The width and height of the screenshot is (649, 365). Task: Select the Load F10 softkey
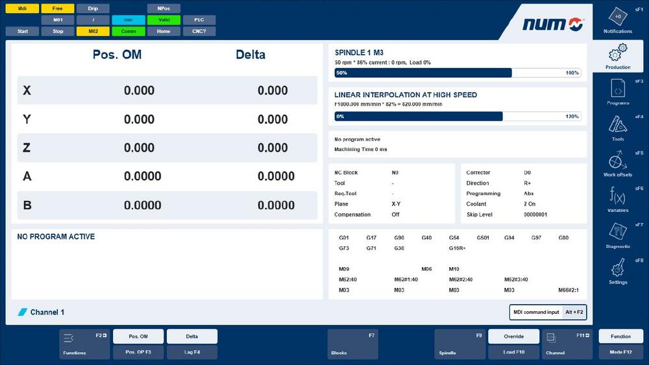[513, 352]
